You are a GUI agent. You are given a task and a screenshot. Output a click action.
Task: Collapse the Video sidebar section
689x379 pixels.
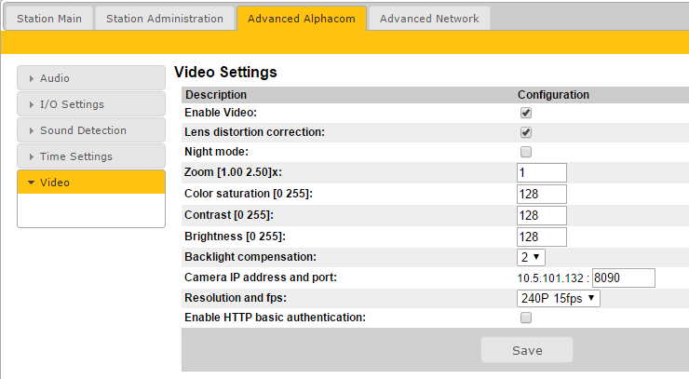pos(90,183)
